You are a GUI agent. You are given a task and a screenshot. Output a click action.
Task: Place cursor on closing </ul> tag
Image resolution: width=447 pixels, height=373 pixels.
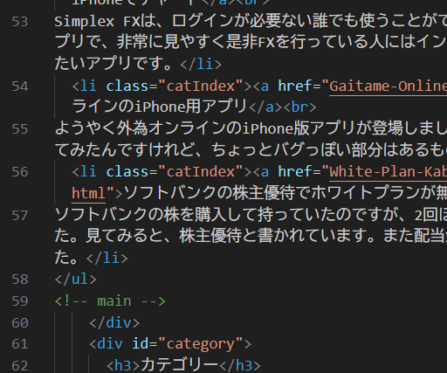[76, 280]
